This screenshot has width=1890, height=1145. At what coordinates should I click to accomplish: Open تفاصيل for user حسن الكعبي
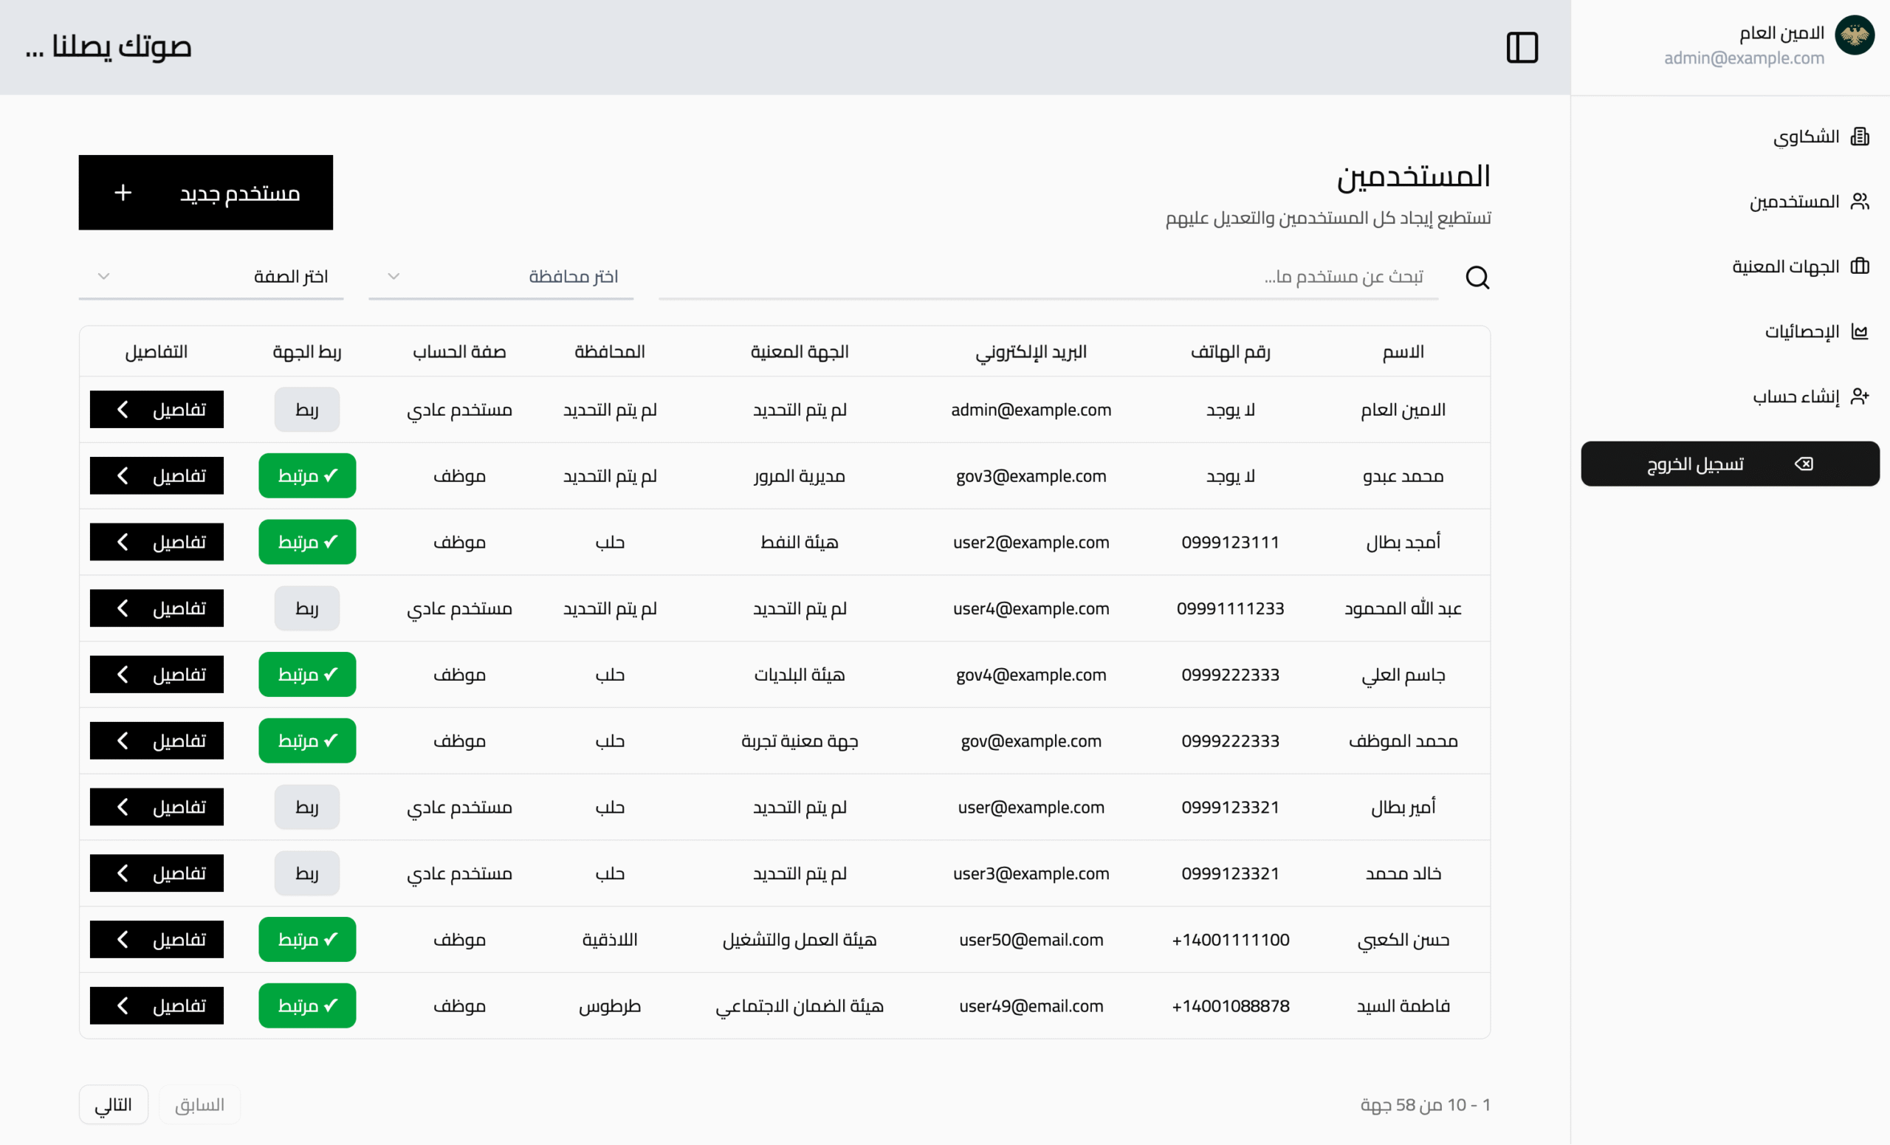pyautogui.click(x=157, y=940)
